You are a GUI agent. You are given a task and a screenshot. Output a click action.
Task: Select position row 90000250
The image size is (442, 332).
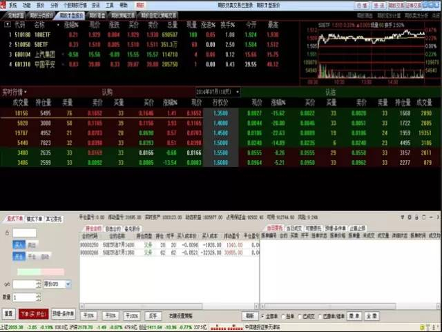(x=170, y=245)
